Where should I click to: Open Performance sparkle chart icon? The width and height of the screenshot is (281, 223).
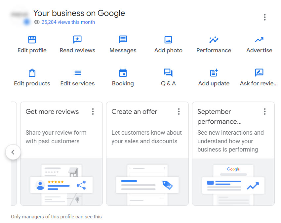pyautogui.click(x=214, y=40)
